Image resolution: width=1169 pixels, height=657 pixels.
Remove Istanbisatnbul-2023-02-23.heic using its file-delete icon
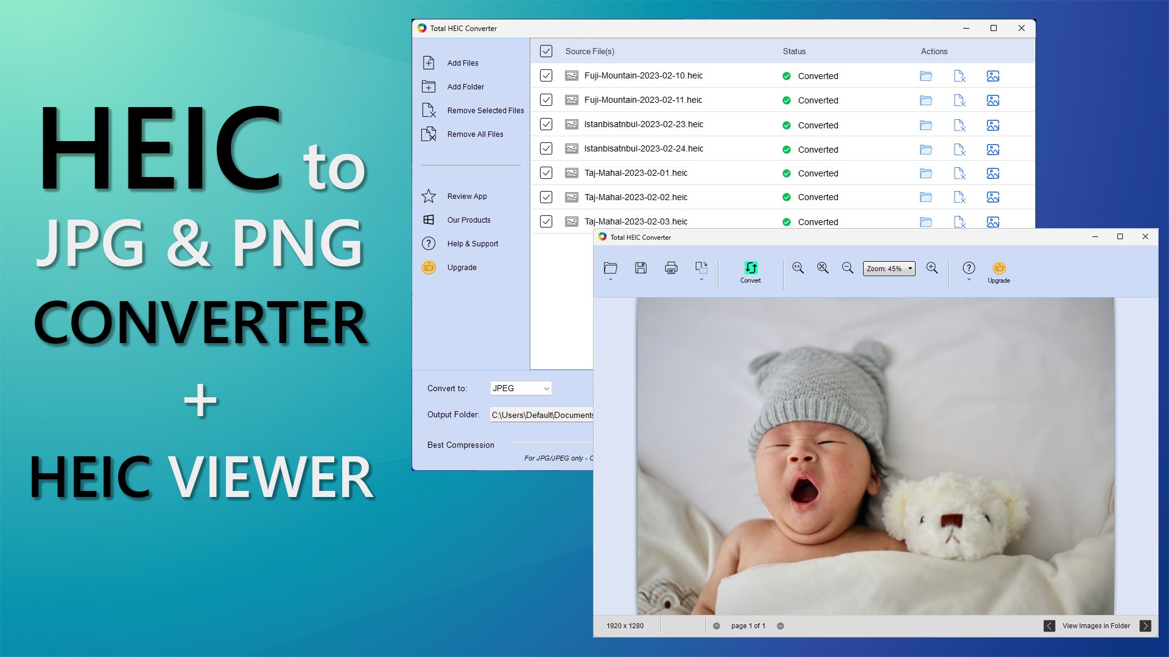coord(960,125)
